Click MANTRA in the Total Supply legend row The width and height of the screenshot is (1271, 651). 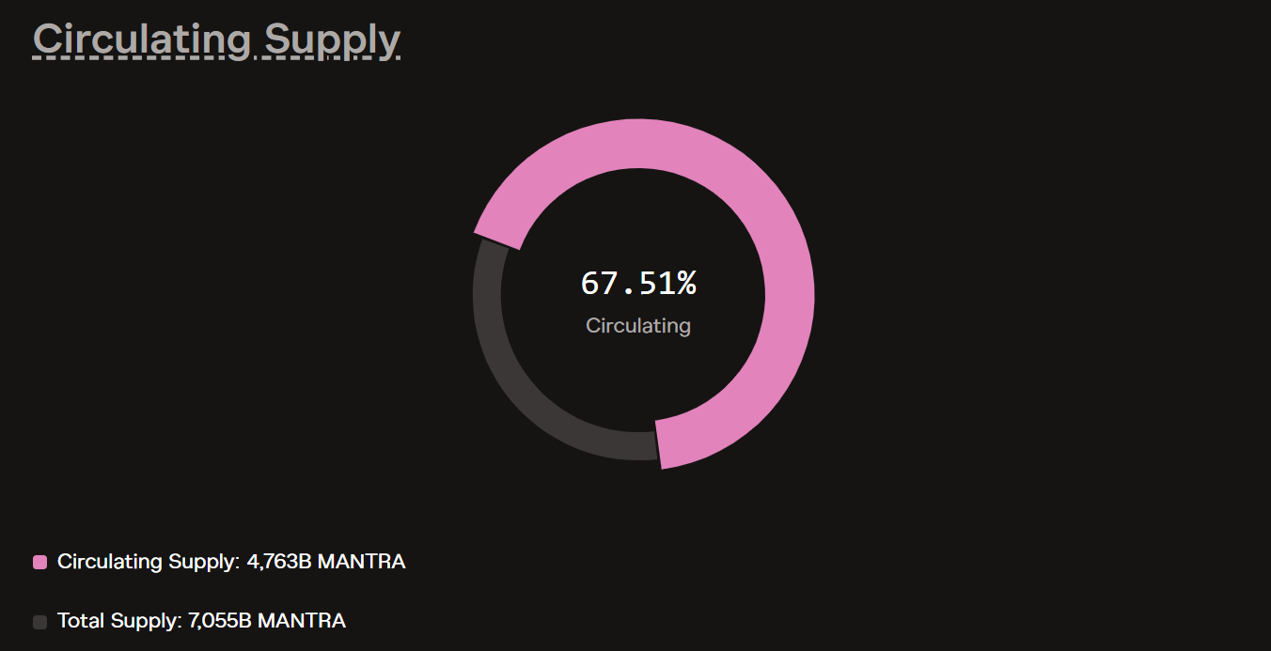coord(301,621)
